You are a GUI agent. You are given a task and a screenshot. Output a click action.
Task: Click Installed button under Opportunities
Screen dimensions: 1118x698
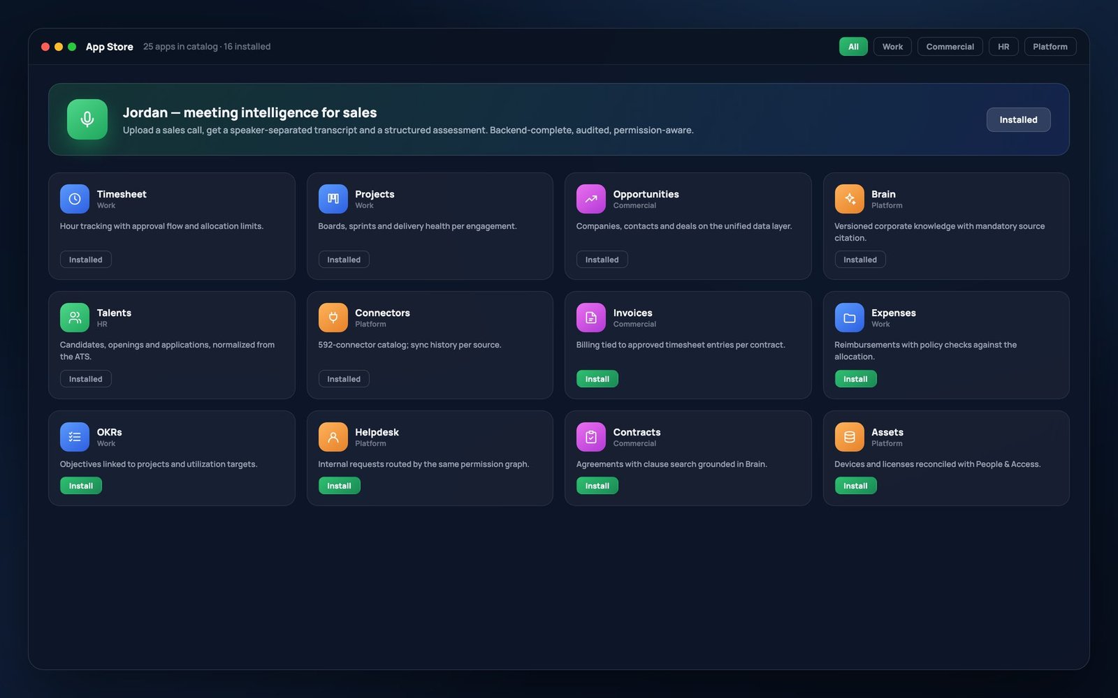[x=602, y=260]
